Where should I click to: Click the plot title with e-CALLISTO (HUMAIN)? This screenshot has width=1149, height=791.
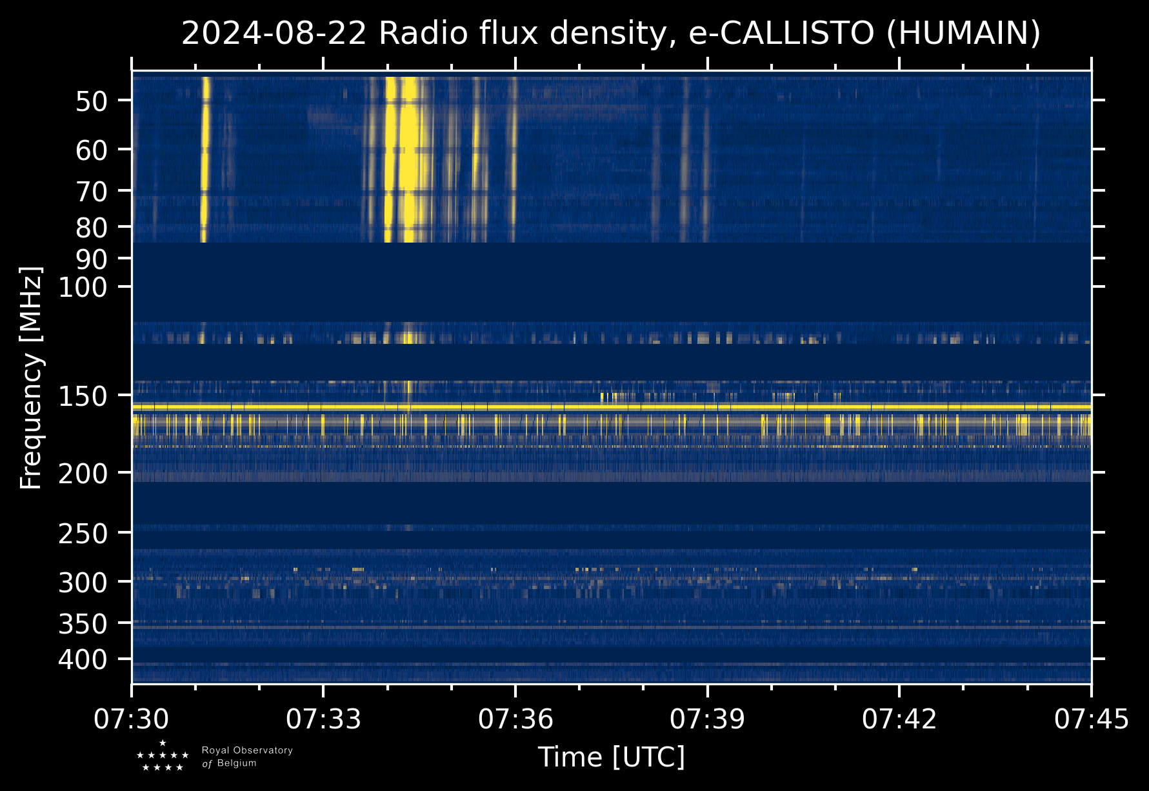coord(610,34)
